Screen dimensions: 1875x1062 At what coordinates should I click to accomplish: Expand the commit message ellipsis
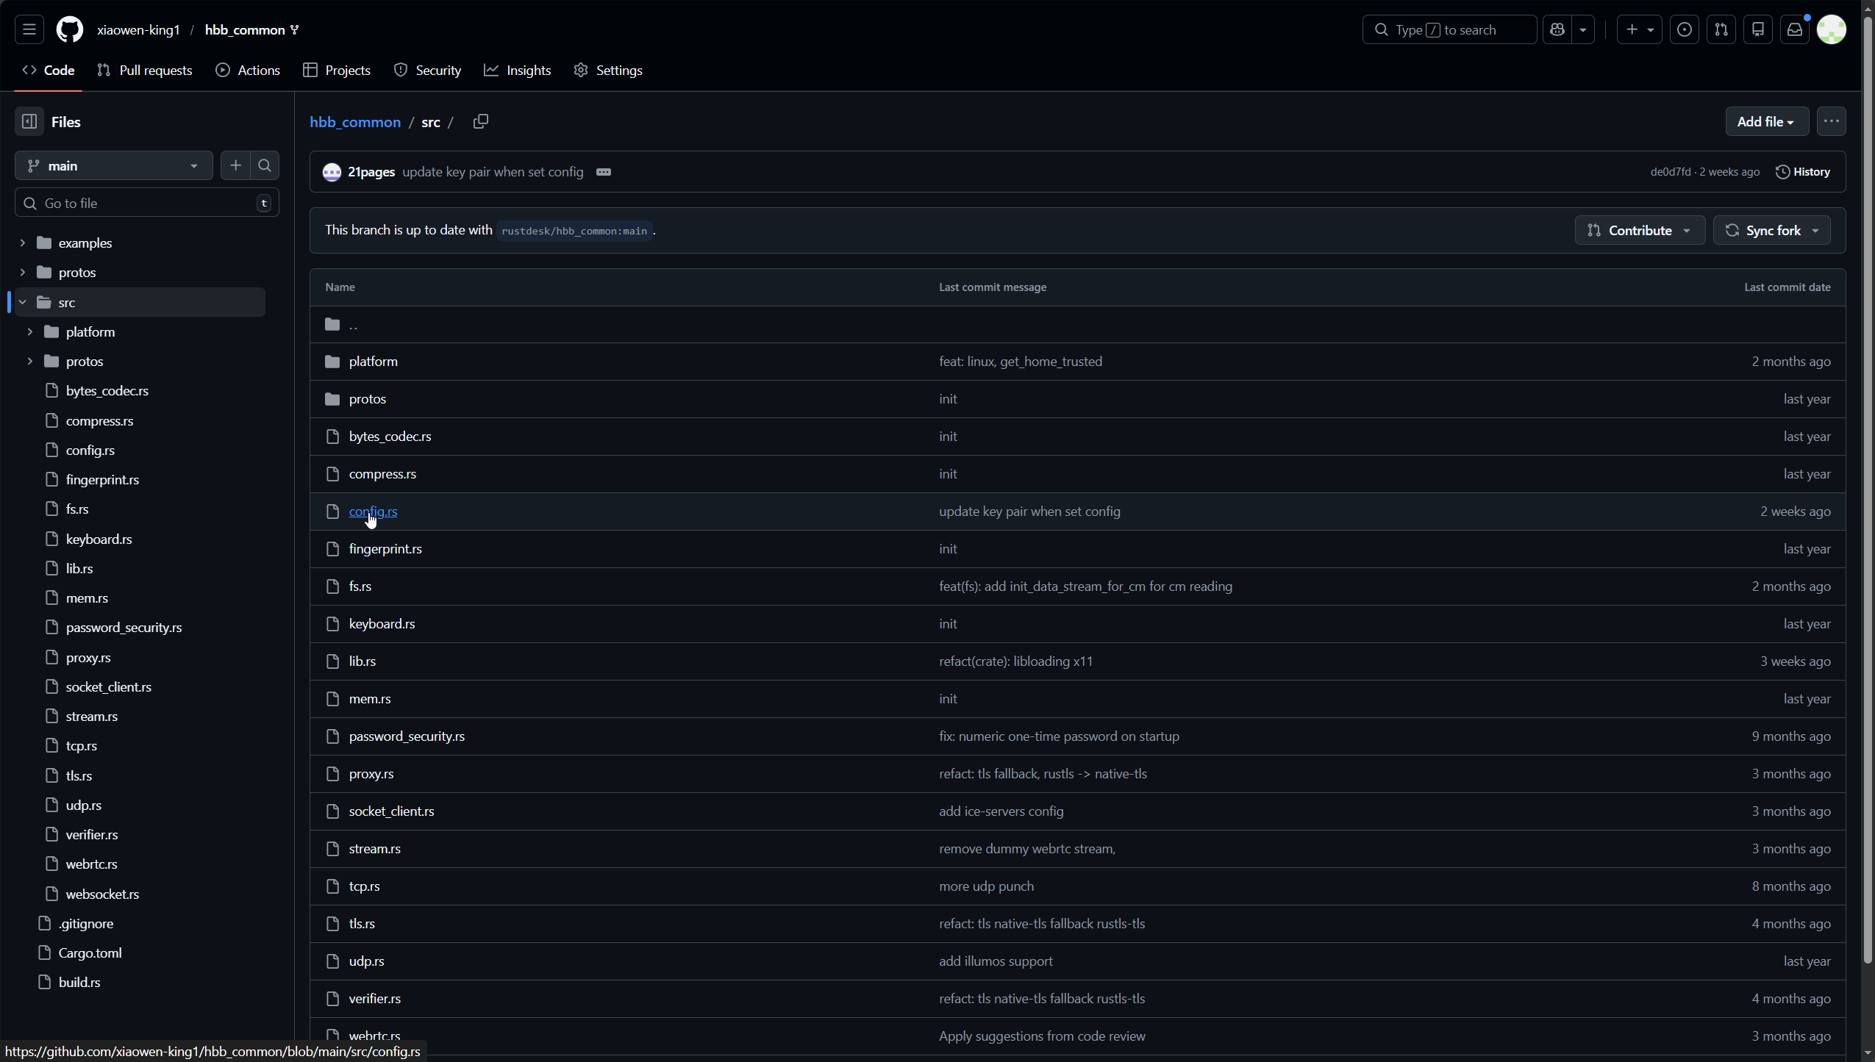tap(604, 172)
